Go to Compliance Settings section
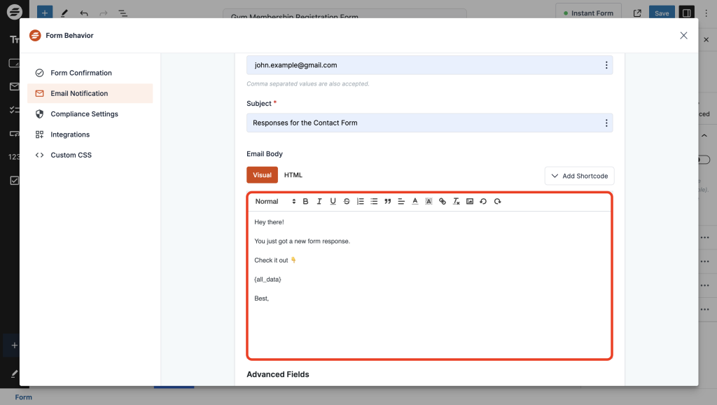 (x=84, y=114)
